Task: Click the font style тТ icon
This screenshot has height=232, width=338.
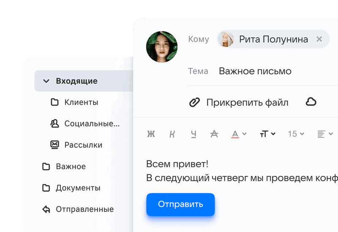Action: coord(264,134)
